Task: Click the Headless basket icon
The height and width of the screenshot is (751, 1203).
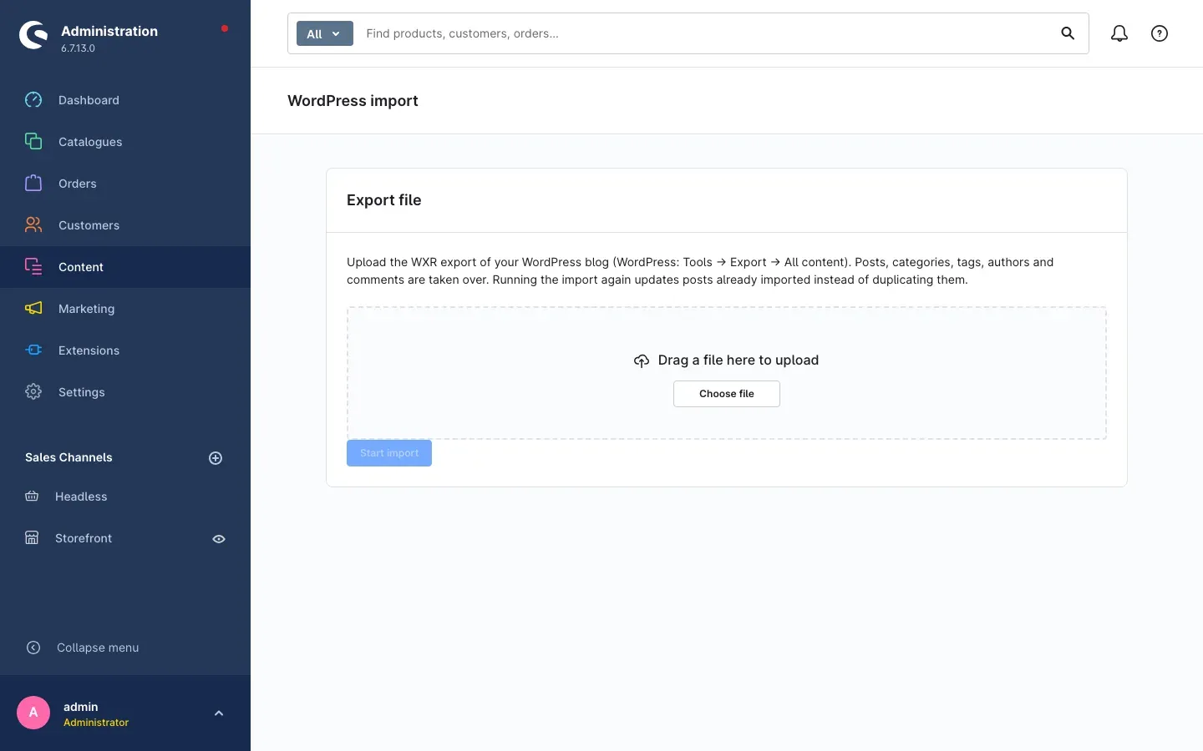Action: (32, 496)
